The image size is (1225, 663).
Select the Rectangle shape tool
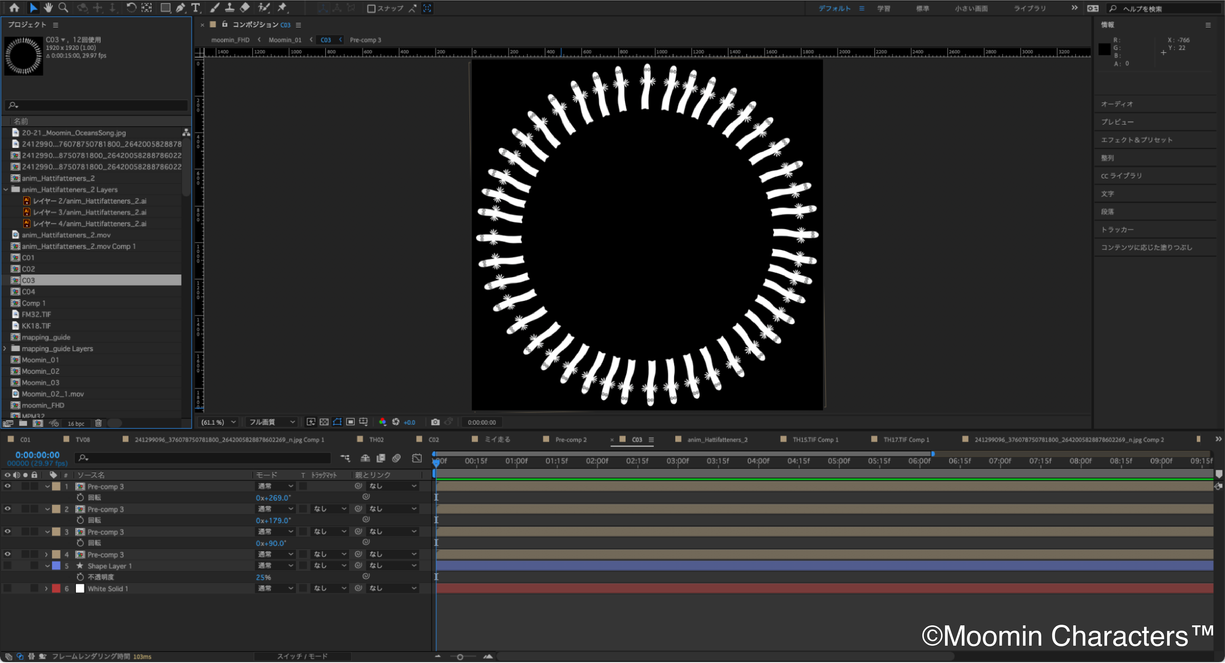[x=165, y=8]
